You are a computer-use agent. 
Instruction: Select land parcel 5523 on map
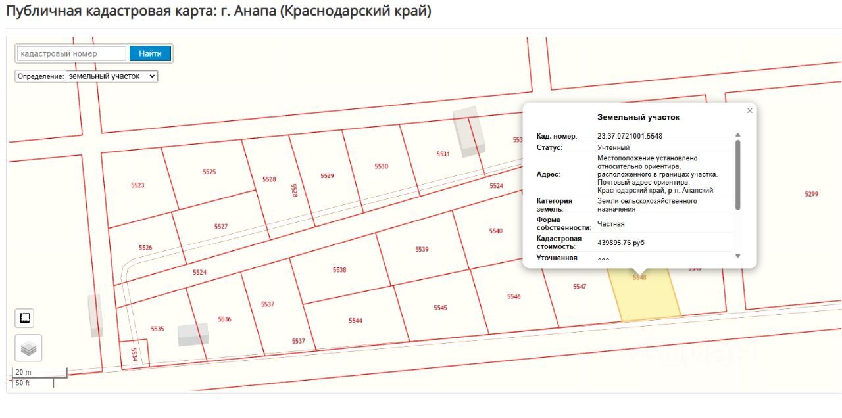click(137, 185)
